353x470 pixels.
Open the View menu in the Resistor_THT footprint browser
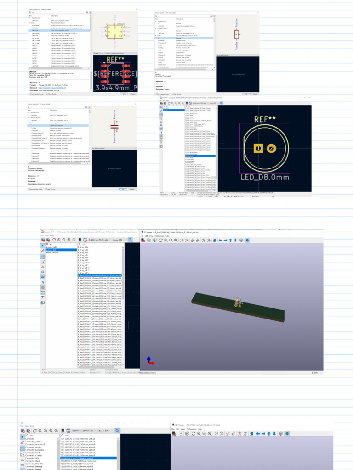click(x=46, y=235)
